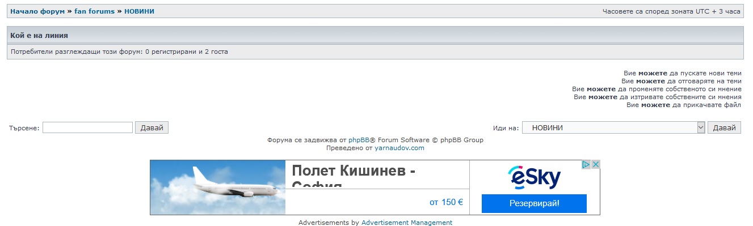Go to the fan forums breadcrumb link
This screenshot has width=753, height=226.
94,11
